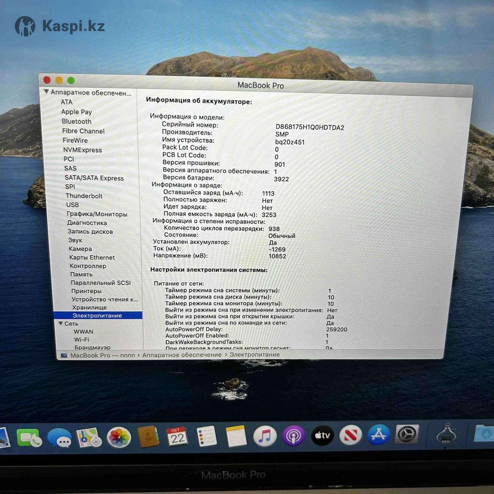Open the Apple TV app

point(322,435)
